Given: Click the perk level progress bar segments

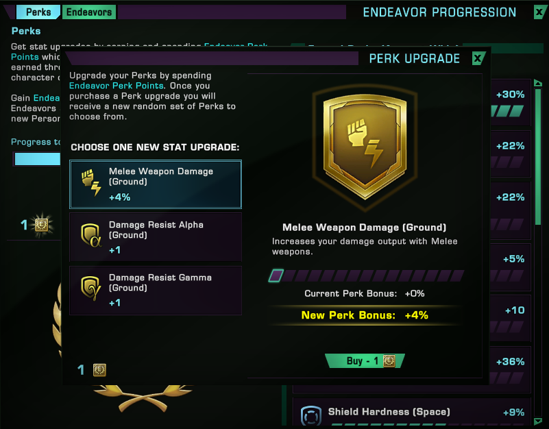Looking at the screenshot, I should point(366,275).
